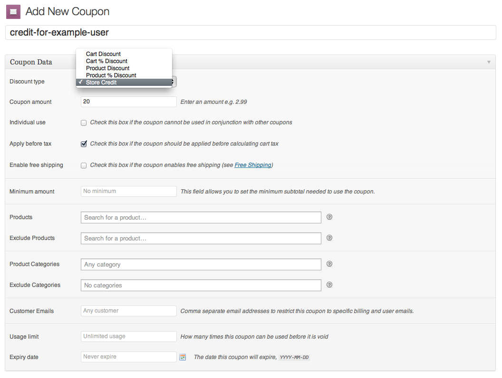Select the Exclude Categories field
This screenshot has width=502, height=378.
(201, 286)
